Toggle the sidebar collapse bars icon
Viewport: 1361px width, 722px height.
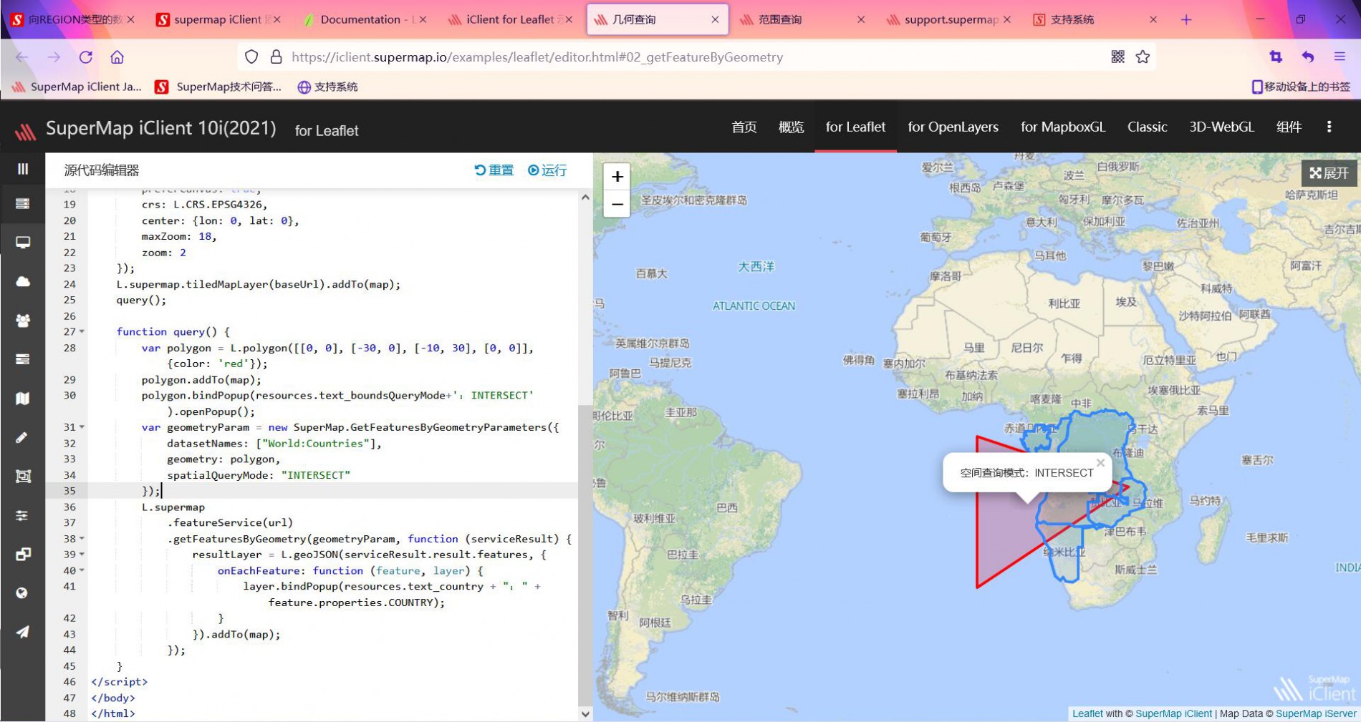tap(23, 169)
